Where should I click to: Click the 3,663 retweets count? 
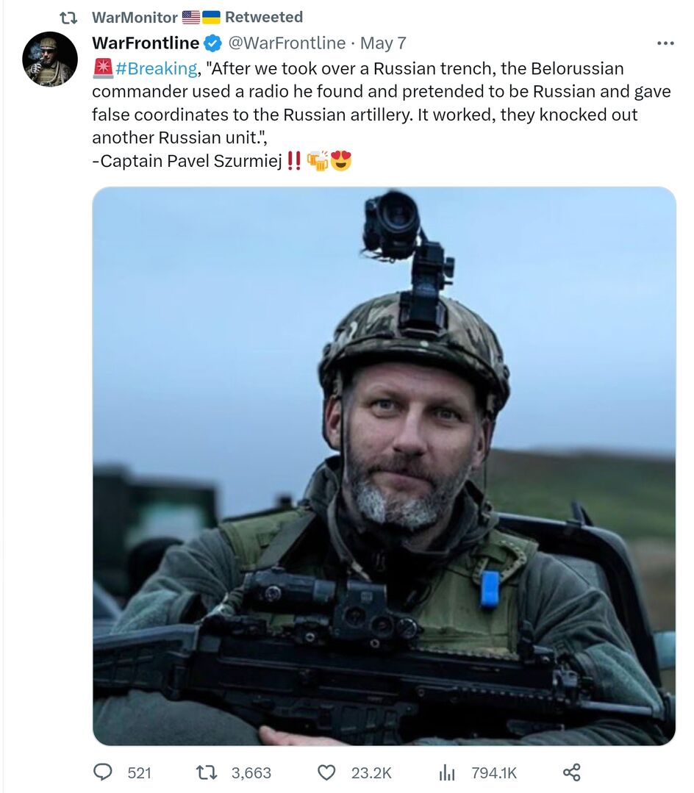coord(251,773)
